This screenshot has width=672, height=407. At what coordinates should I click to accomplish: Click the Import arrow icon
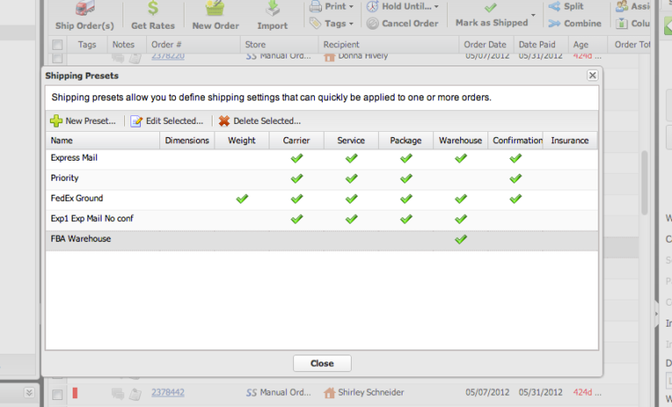(x=272, y=9)
